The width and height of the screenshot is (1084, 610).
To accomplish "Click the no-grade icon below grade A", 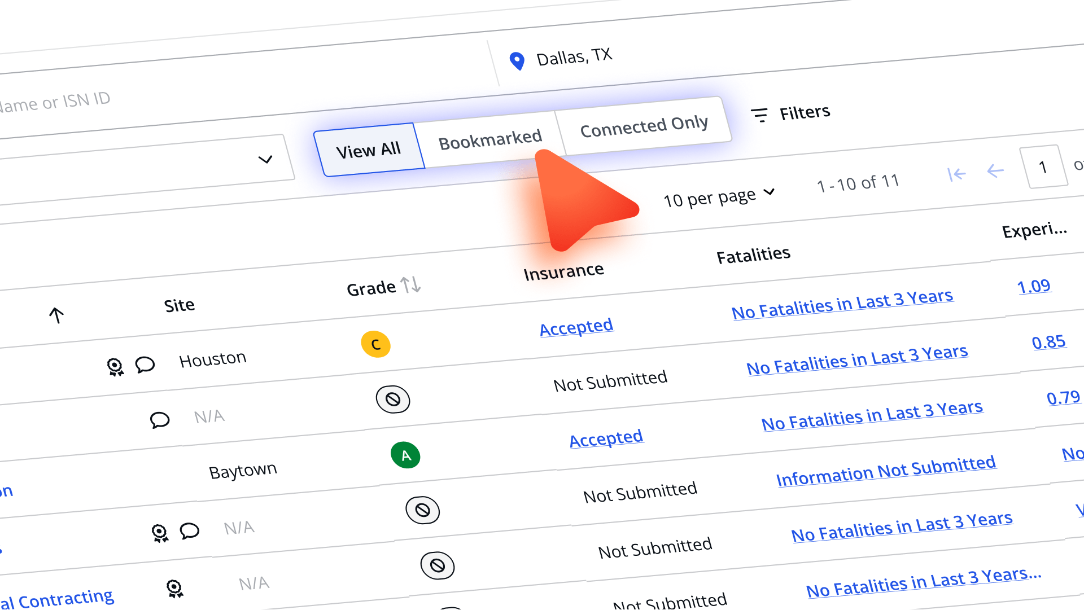I will 423,511.
